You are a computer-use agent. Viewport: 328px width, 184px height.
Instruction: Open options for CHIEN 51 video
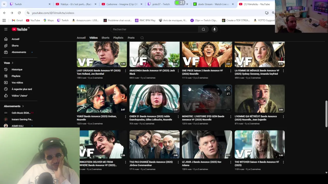click(178, 117)
